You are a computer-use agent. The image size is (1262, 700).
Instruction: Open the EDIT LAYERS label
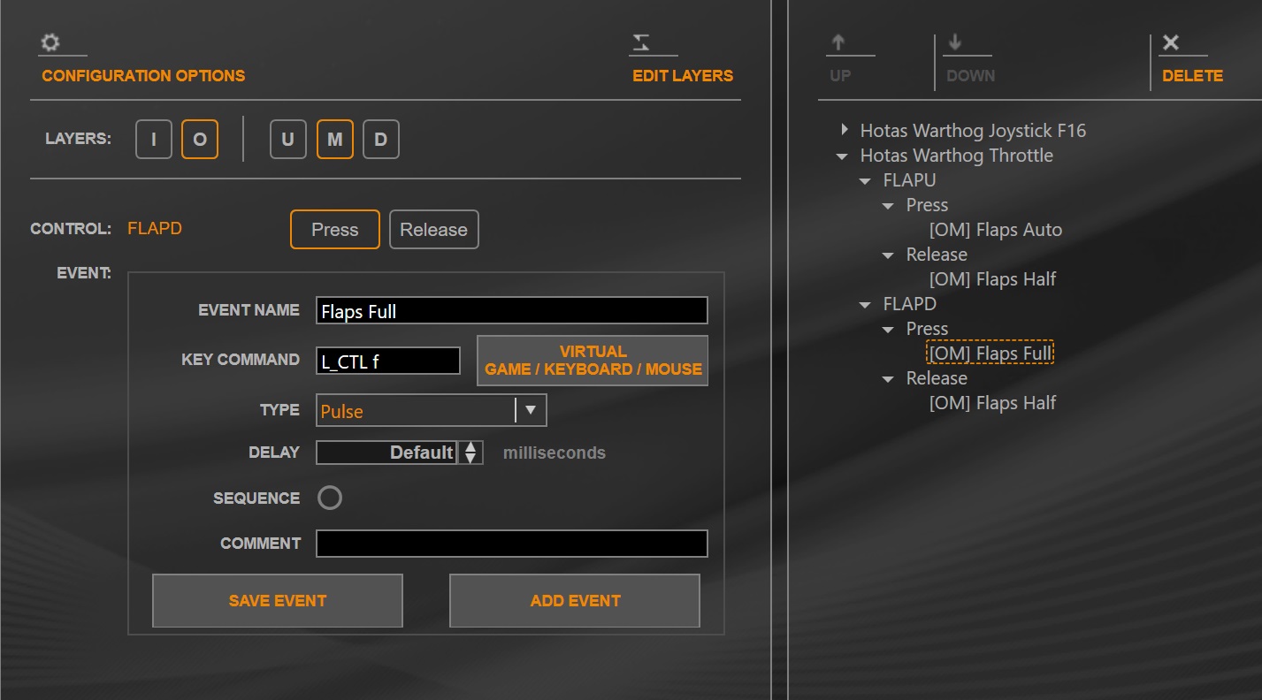coord(683,76)
